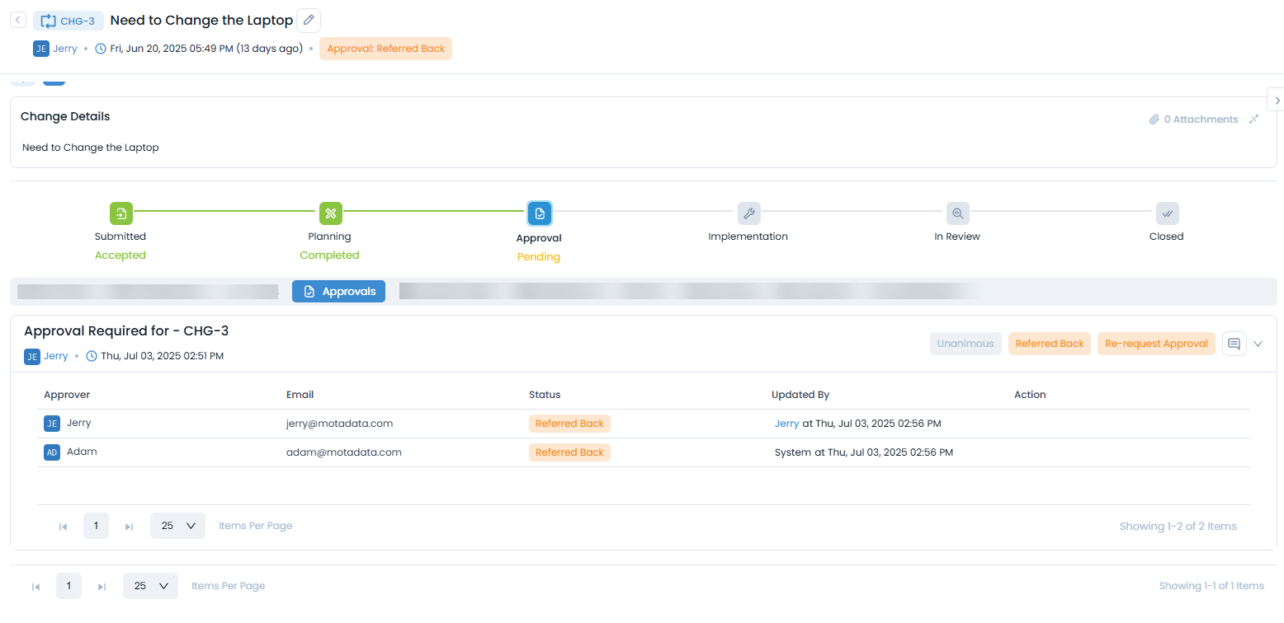Screen dimensions: 1284x623
Task: Open the Items Per Page dropdown in approvals list
Action: pos(177,525)
